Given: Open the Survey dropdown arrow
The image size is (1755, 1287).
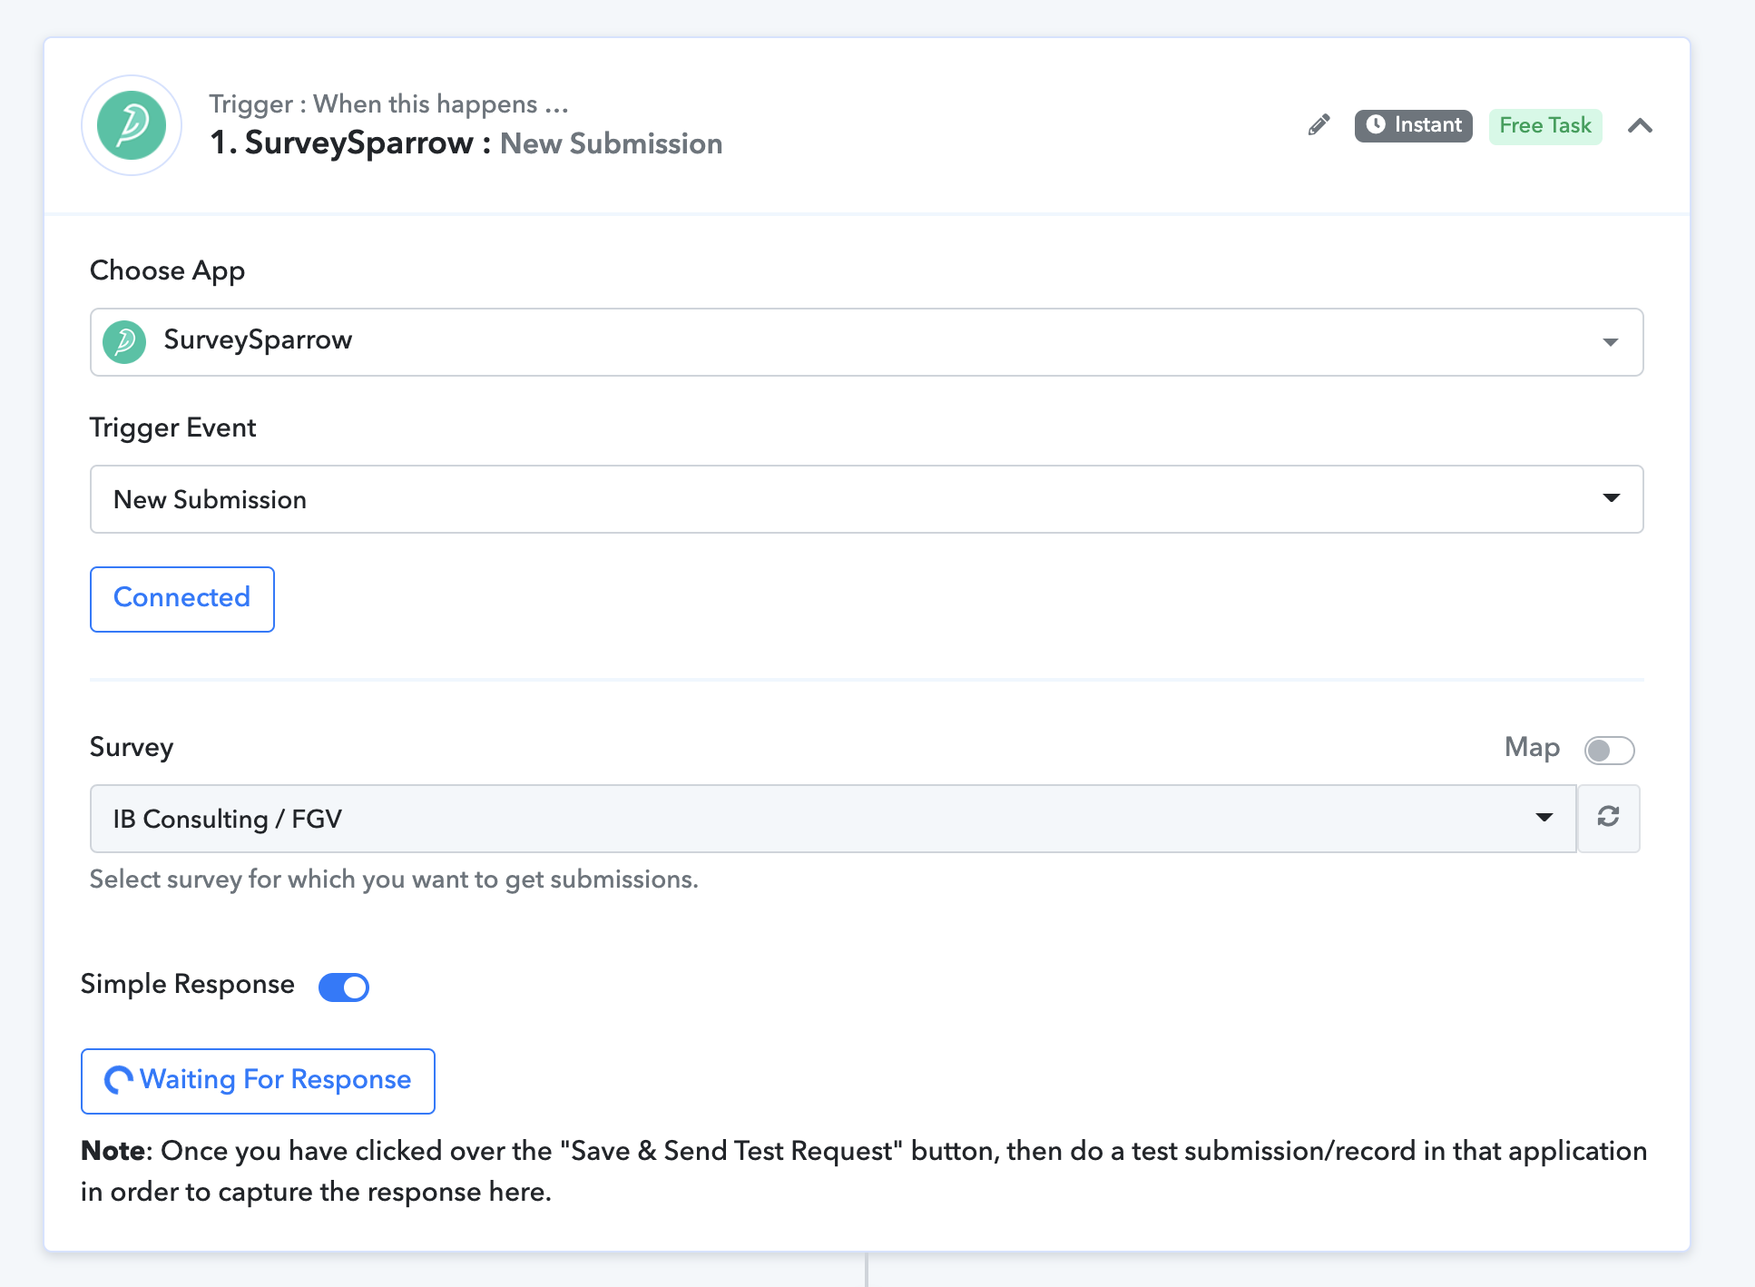Looking at the screenshot, I should pyautogui.click(x=1544, y=818).
